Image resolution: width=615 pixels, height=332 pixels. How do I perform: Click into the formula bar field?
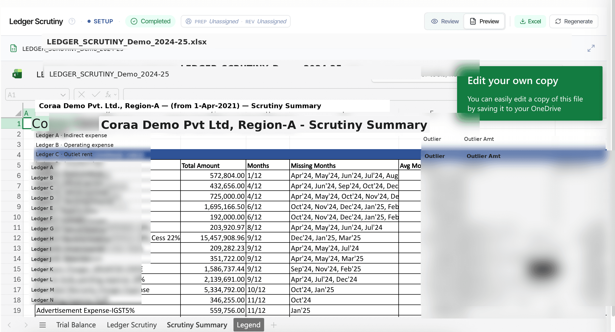click(x=290, y=94)
